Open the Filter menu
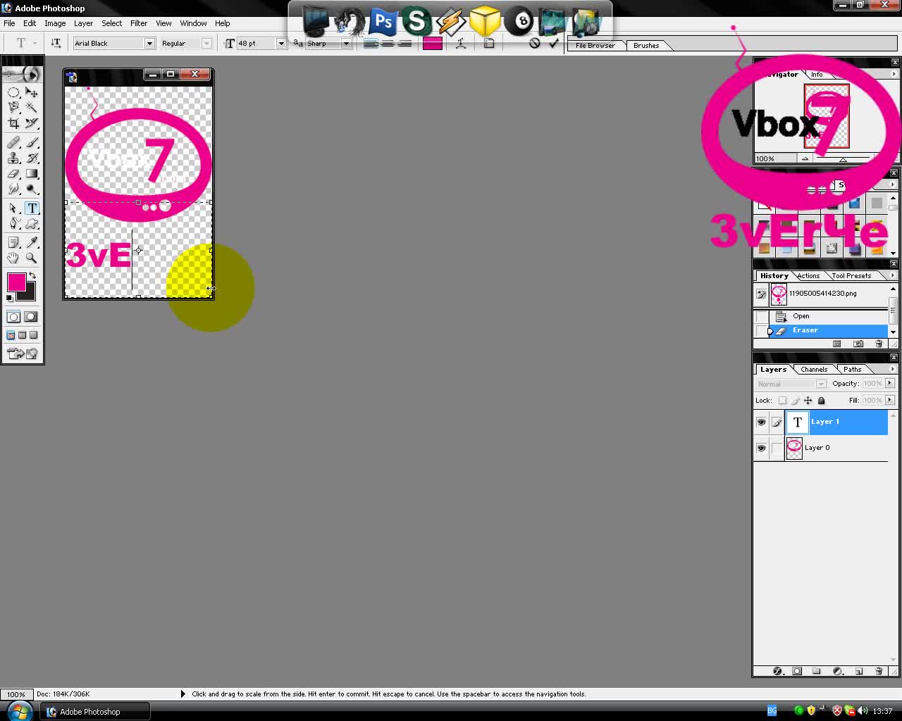Screen dimensions: 902x721 point(139,23)
